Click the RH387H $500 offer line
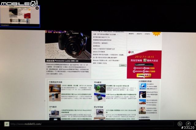 [x=144, y=68]
